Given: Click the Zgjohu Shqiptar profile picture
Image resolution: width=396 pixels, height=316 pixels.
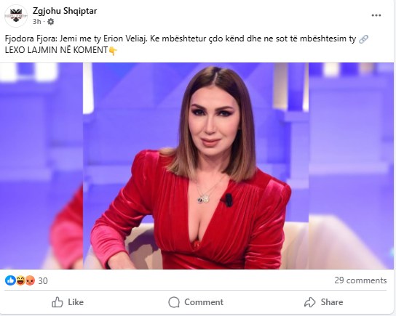Looking at the screenshot, I should pyautogui.click(x=16, y=16).
